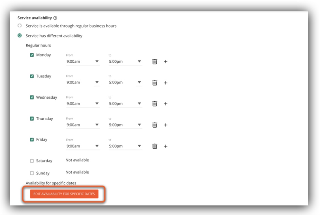Add another time slot for Monday
The height and width of the screenshot is (215, 320).
(x=166, y=62)
